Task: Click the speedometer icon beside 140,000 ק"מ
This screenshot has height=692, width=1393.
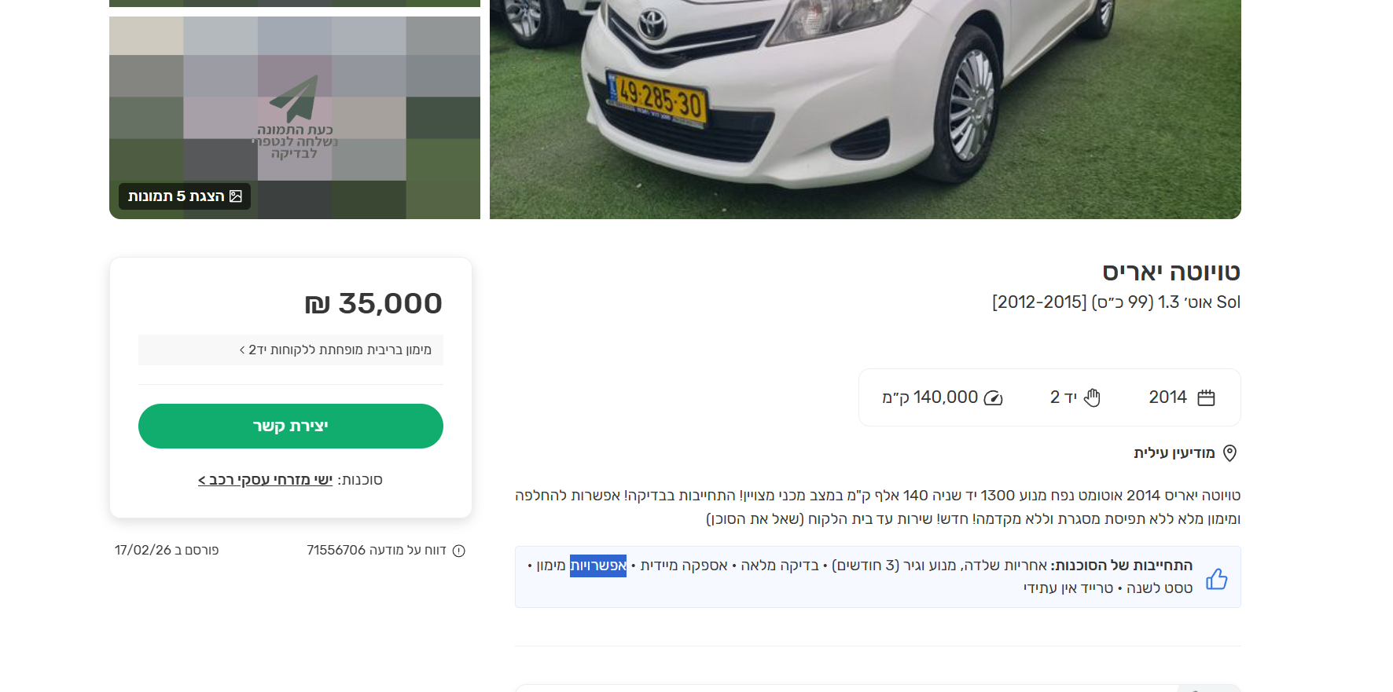Action: pos(994,398)
